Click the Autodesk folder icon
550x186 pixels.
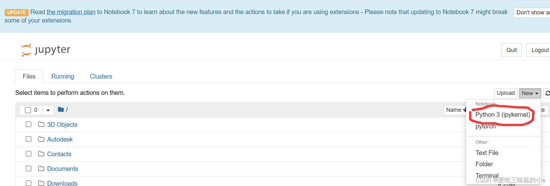pyautogui.click(x=41, y=139)
